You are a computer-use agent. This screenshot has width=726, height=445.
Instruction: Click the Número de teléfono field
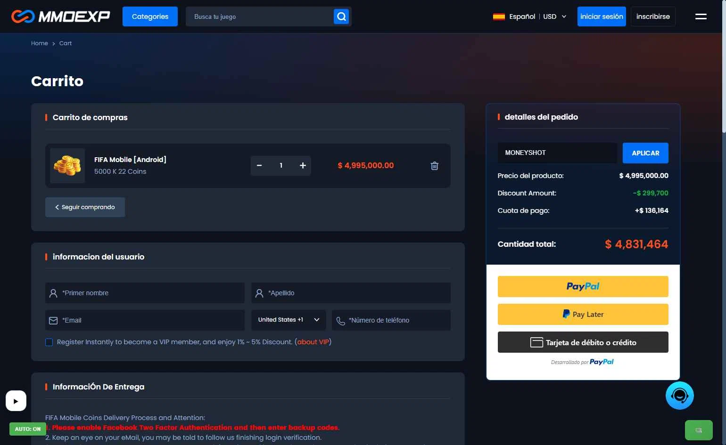click(391, 320)
